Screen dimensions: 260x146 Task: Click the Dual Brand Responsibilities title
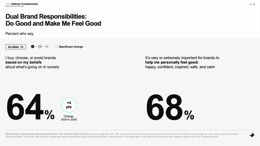pyautogui.click(x=53, y=20)
